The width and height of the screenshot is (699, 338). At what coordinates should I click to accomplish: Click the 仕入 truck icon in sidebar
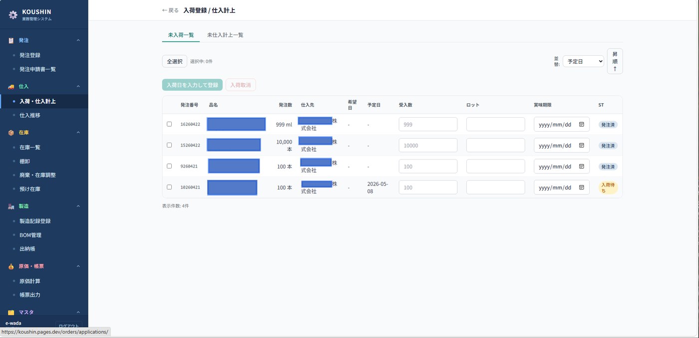coord(11,87)
